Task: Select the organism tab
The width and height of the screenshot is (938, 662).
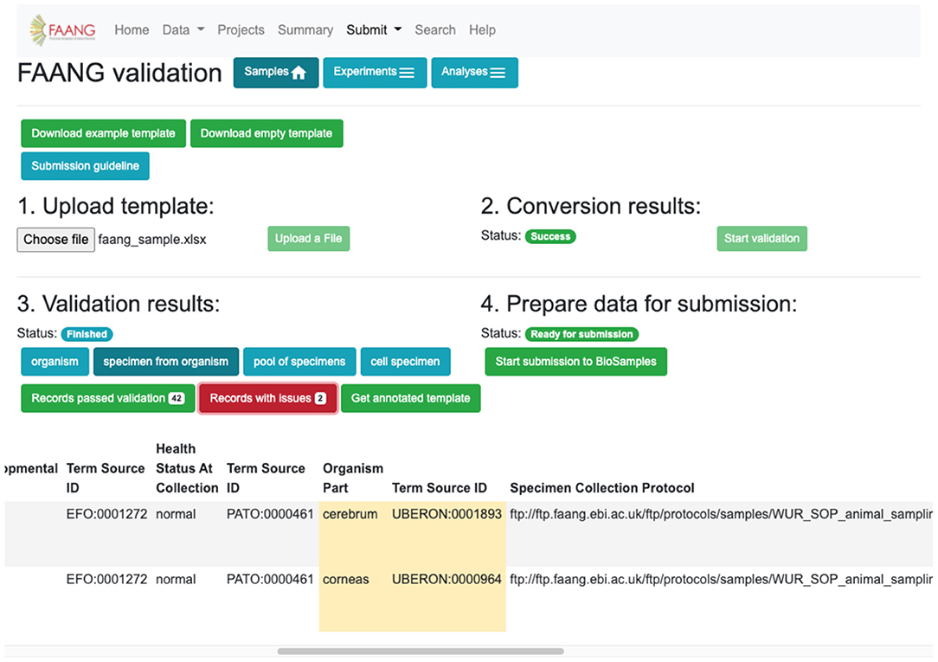Action: 55,362
